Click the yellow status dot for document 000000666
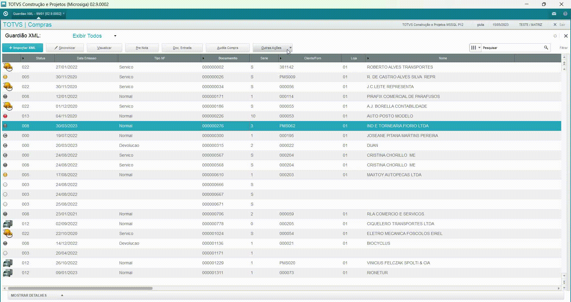The image size is (571, 302). (5, 185)
